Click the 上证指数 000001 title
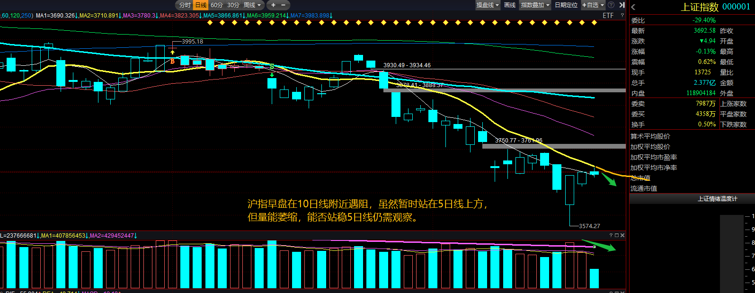 click(x=715, y=7)
